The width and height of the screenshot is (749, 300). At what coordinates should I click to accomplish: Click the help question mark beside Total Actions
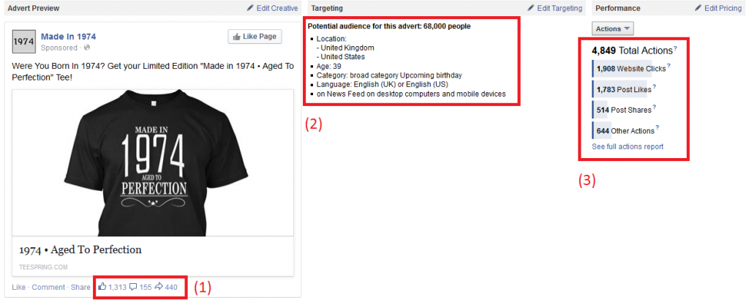675,49
